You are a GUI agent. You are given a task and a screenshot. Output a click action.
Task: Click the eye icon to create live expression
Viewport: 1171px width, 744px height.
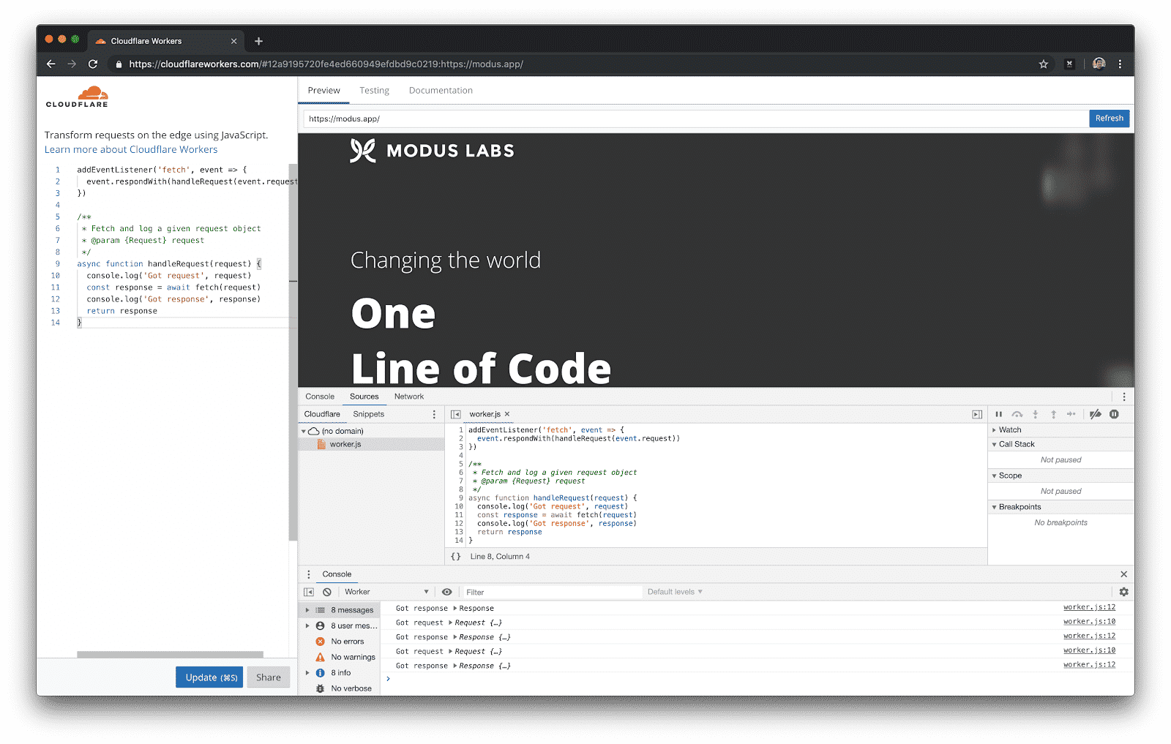(x=447, y=592)
